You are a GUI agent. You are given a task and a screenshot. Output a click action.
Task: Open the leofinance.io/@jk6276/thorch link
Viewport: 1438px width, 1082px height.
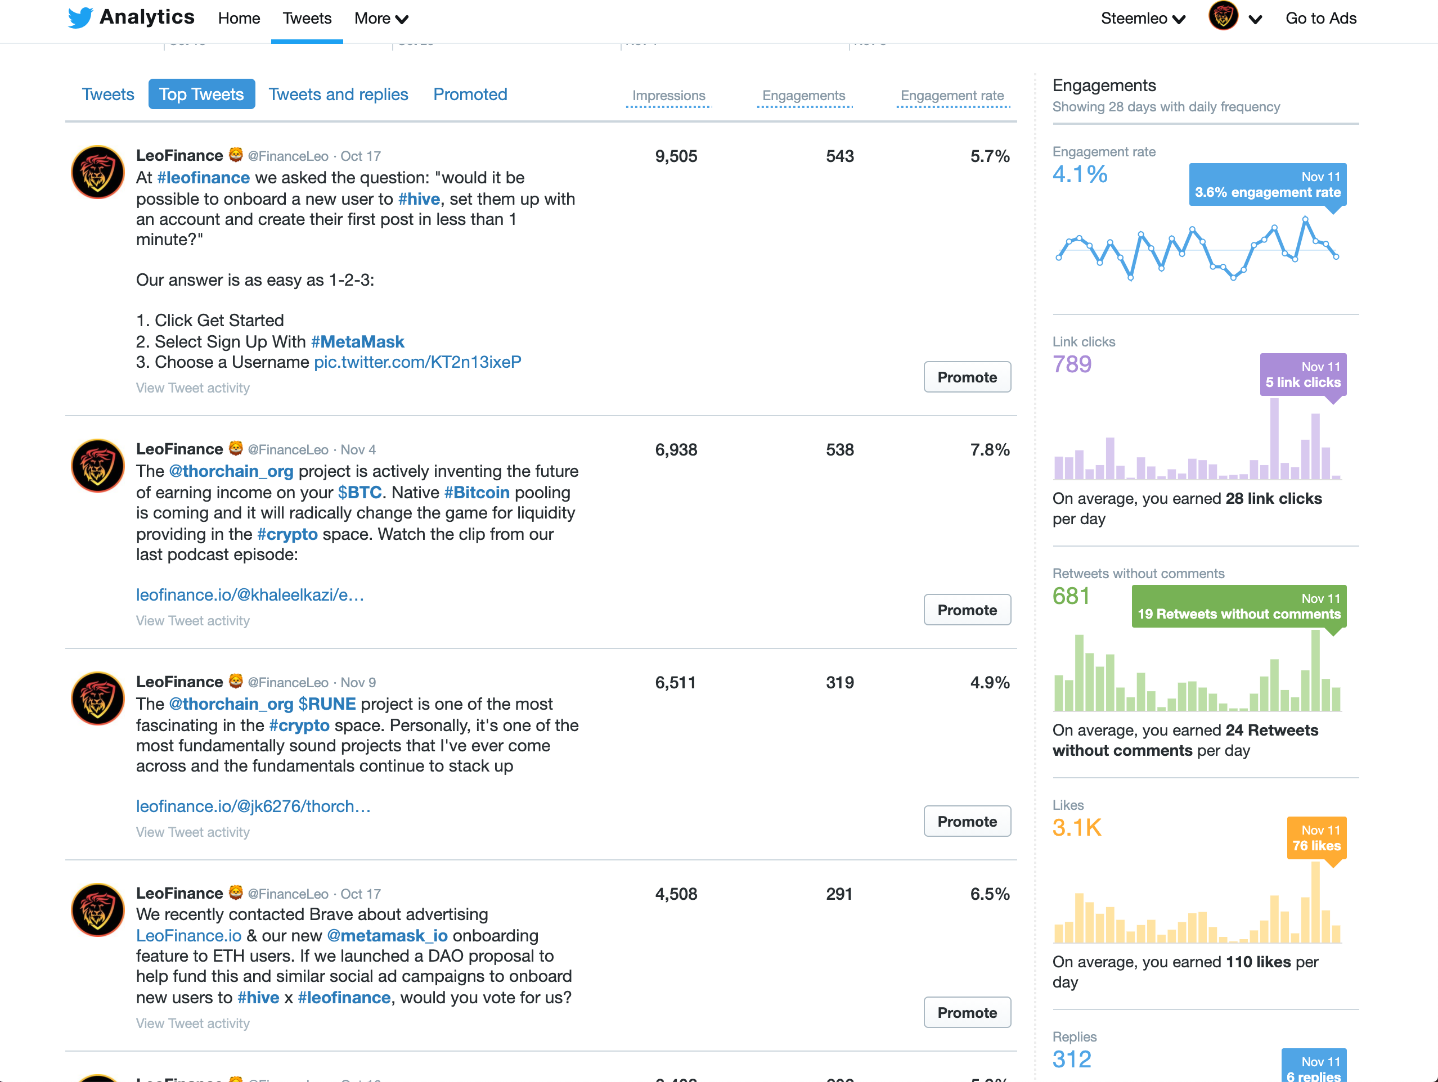click(x=253, y=806)
